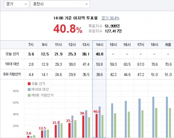This screenshot has height=138, width=174.
Task: Click the blue 제18대 대선 legend swatch
Action: pos(29,90)
